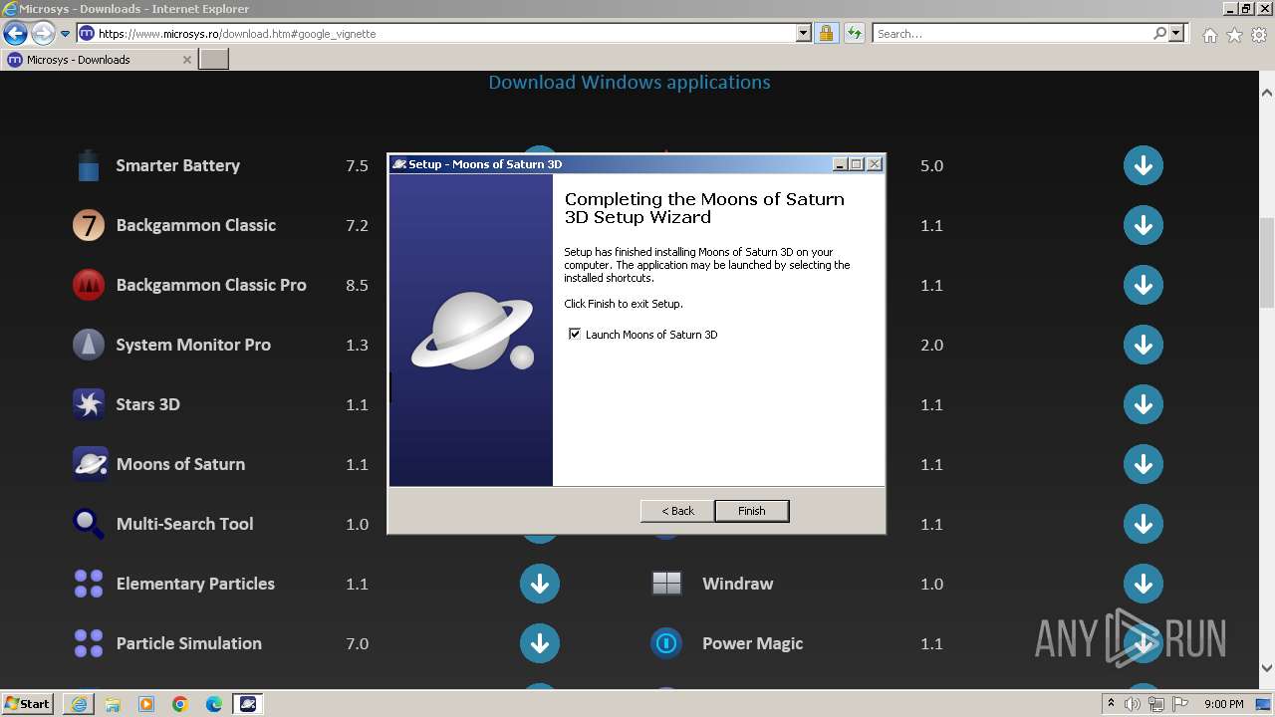This screenshot has width=1275, height=717.
Task: Click the Elementary Particles link
Action: coord(195,584)
